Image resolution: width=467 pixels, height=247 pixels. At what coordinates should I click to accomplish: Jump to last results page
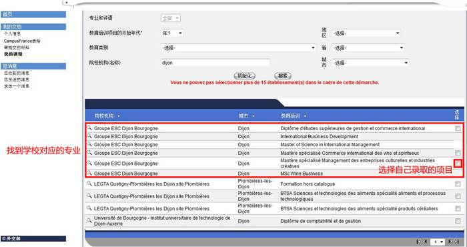tap(457, 242)
